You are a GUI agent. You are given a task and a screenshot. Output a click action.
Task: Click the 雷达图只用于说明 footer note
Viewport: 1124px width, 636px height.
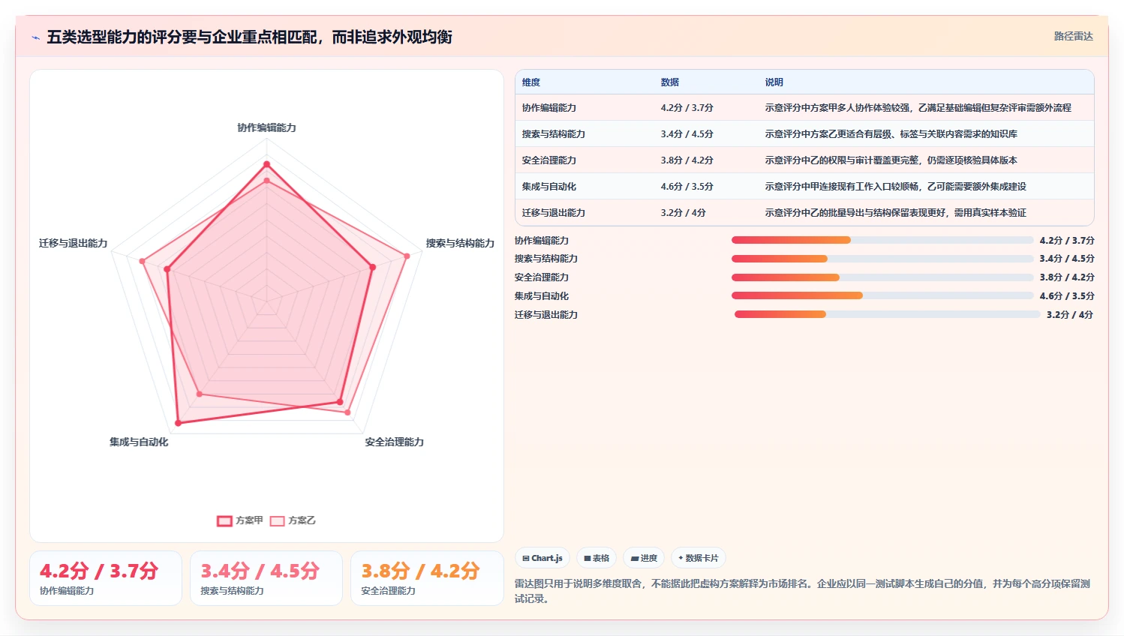click(802, 591)
